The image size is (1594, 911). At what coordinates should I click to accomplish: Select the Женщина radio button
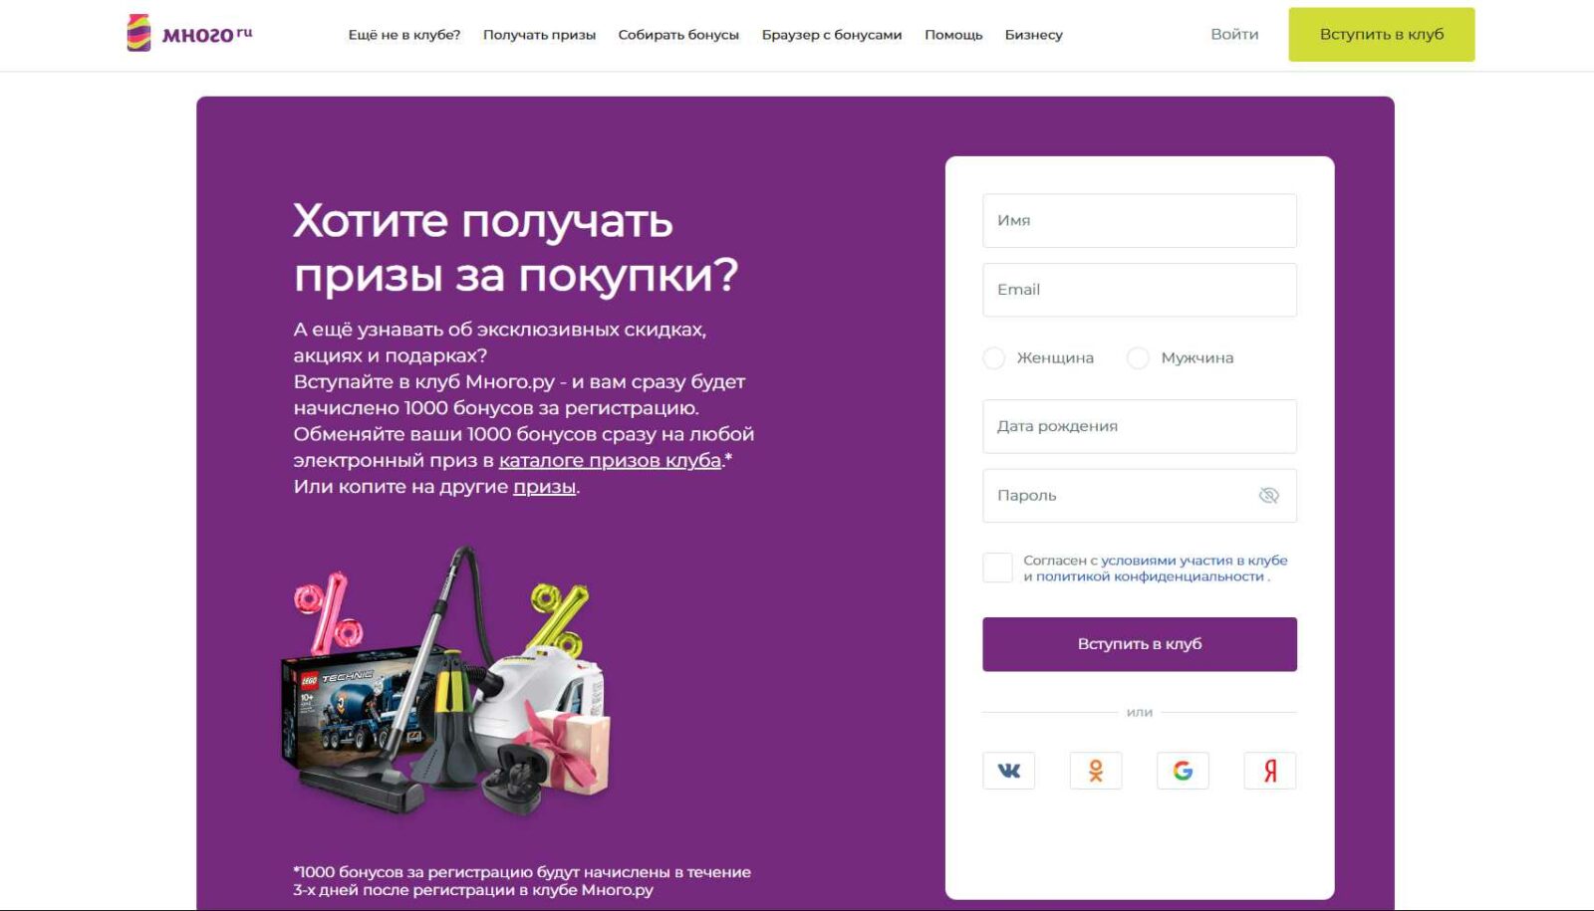[994, 357]
